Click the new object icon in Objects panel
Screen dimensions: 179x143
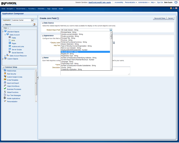point(34,25)
